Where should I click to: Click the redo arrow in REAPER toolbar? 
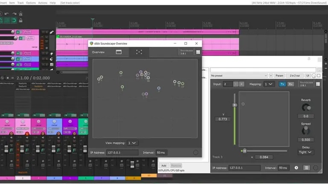pyautogui.click(x=14, y=14)
